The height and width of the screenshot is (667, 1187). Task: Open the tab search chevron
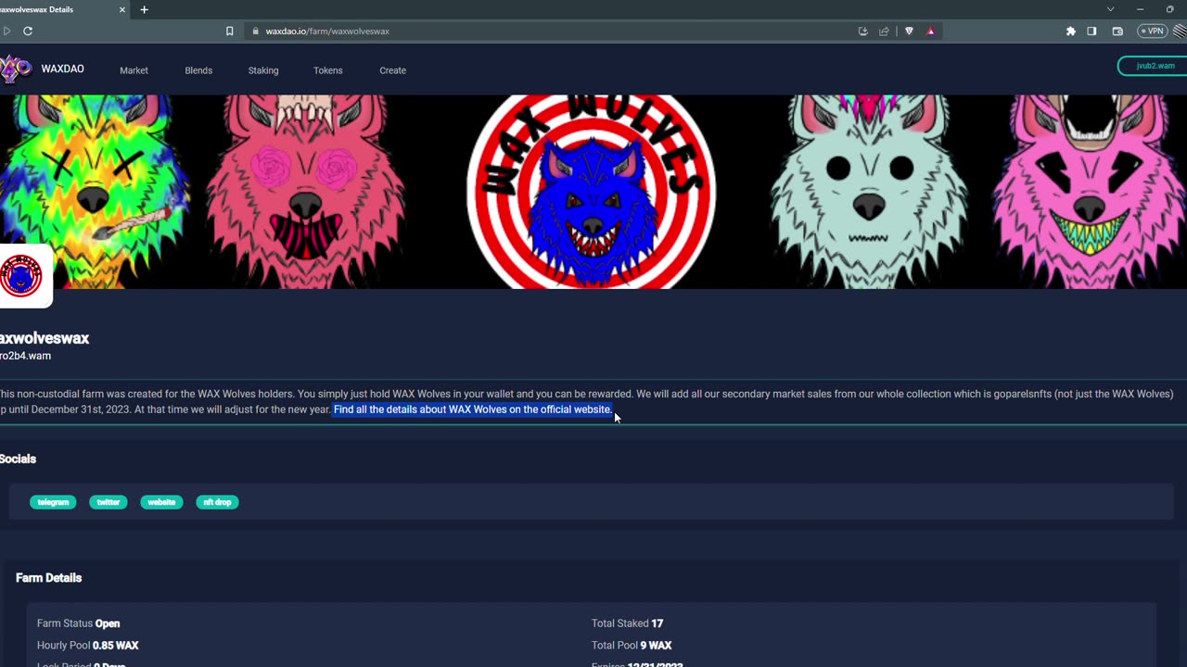pyautogui.click(x=1110, y=9)
